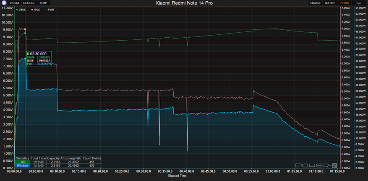
Task: Select the All statistics row
Action: (x=58, y=162)
